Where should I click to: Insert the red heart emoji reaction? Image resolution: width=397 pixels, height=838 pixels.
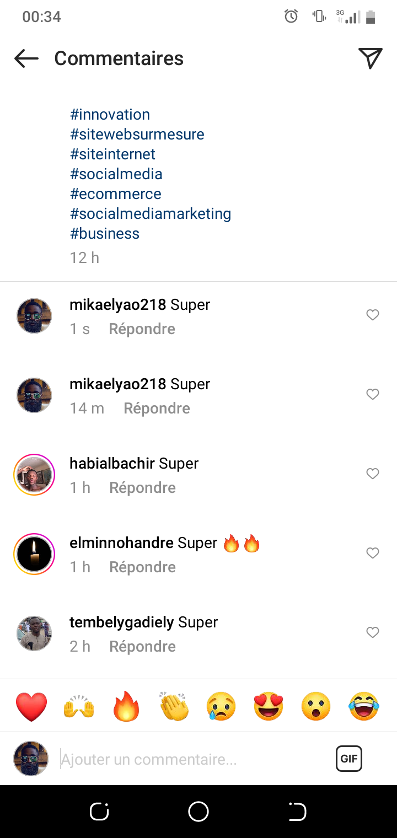tap(31, 706)
